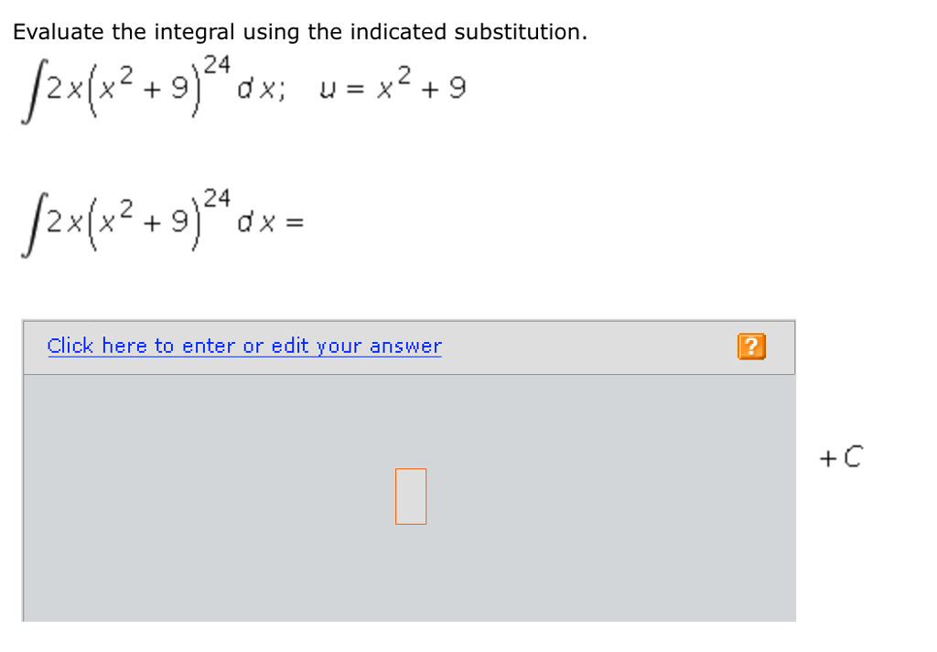Image resolution: width=937 pixels, height=652 pixels.
Task: Select the orange help icon near the answer bar
Action: 750,346
